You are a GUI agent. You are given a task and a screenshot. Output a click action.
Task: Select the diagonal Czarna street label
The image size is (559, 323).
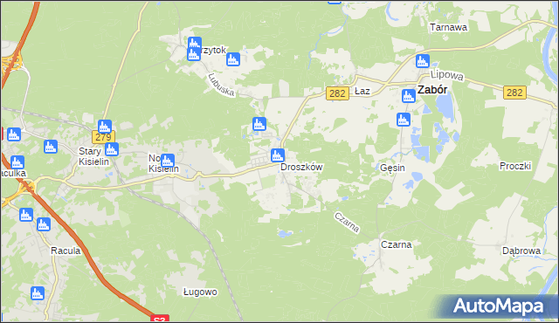[x=347, y=223]
